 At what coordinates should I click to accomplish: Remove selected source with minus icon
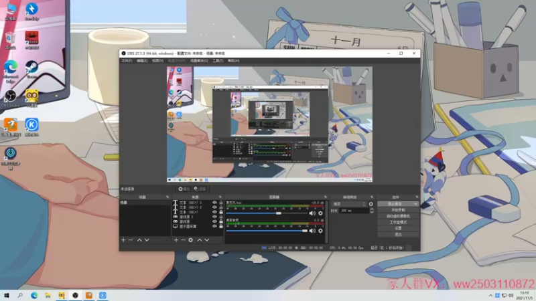coord(183,240)
